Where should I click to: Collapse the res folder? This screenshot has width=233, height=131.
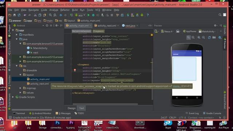point(17,66)
